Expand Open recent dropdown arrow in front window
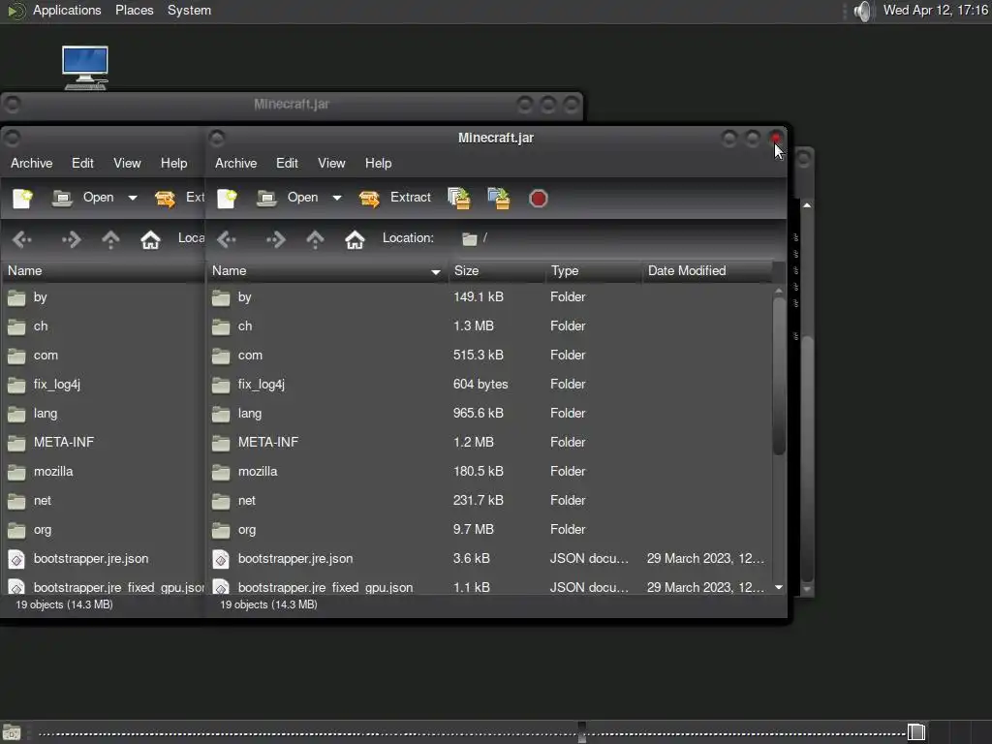 click(x=337, y=198)
